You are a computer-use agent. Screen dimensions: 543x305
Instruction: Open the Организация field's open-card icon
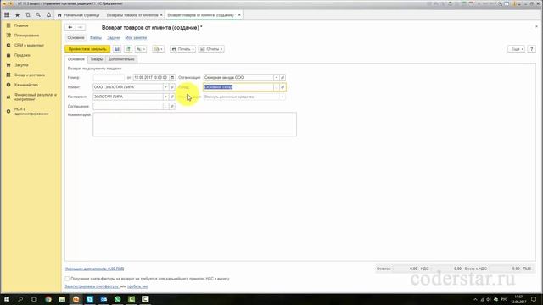pos(283,77)
